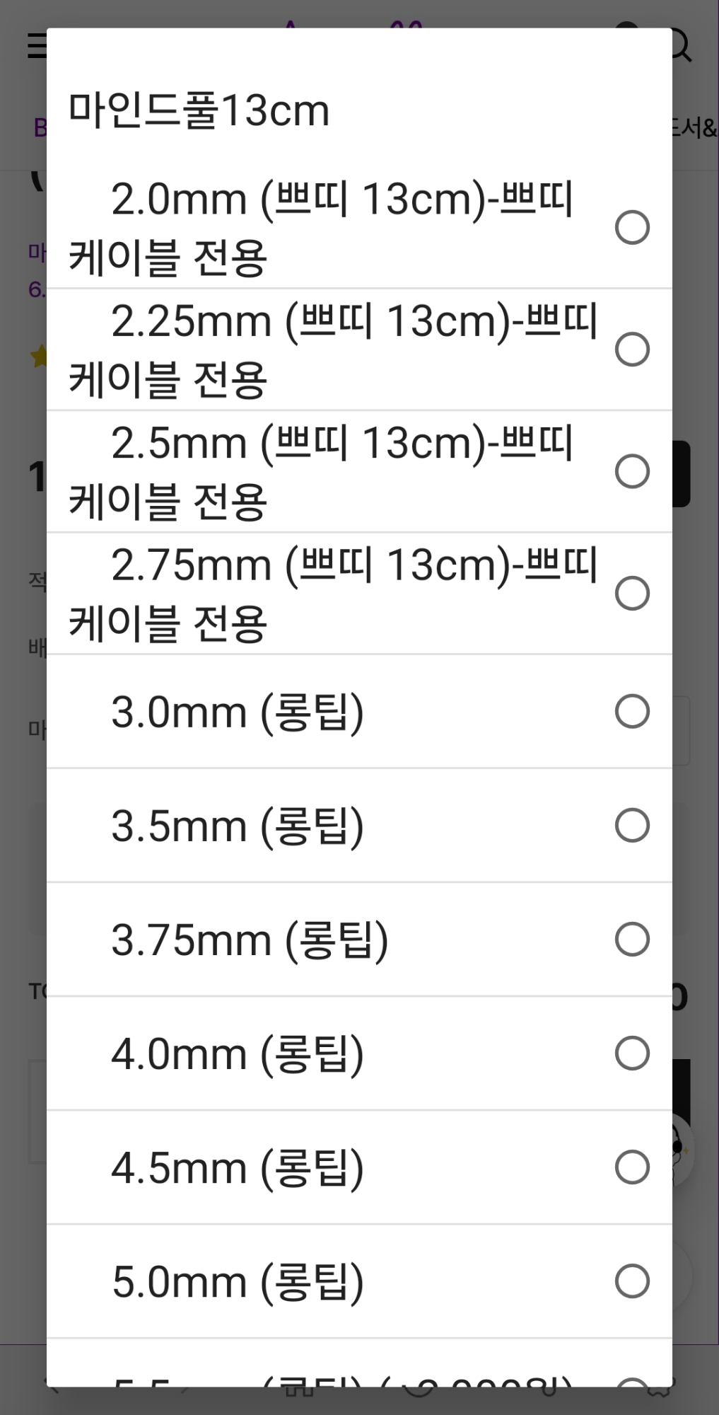This screenshot has height=1415, width=719.
Task: Select the 3.0mm (롱팁) radio button
Action: tap(632, 711)
